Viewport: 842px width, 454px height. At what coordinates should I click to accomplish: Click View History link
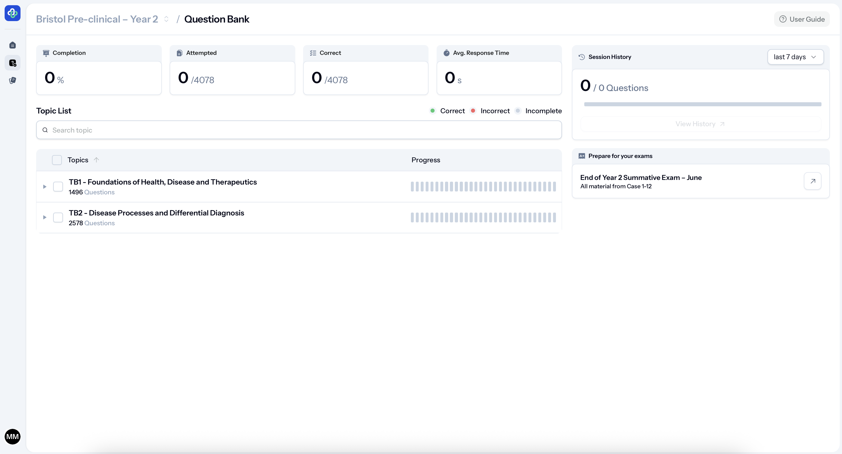(700, 124)
